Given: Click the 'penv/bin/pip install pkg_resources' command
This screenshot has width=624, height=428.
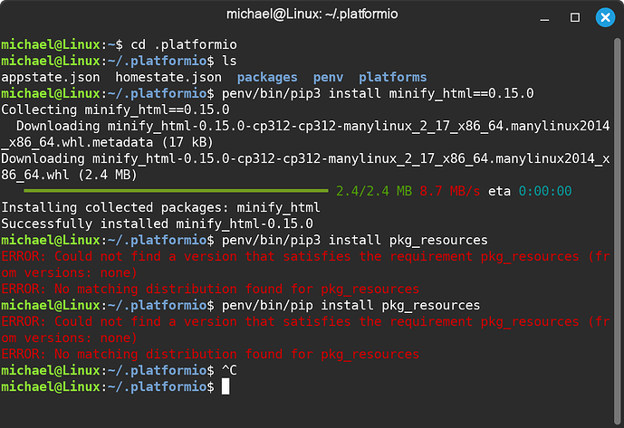Looking at the screenshot, I should (350, 306).
